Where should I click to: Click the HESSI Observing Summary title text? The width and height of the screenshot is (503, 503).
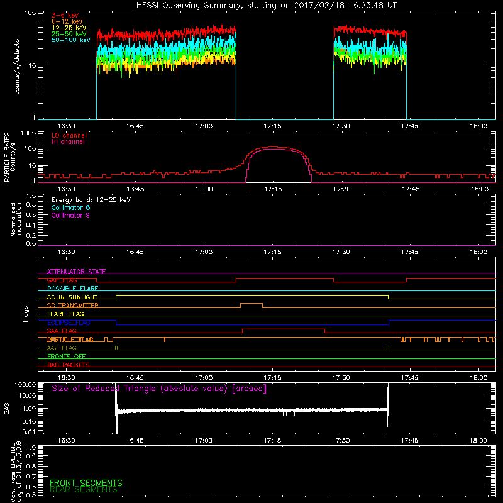pyautogui.click(x=266, y=6)
